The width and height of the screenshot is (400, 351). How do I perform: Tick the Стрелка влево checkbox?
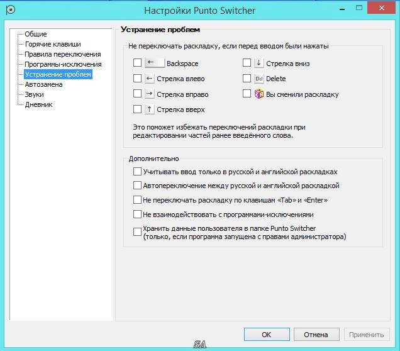point(137,78)
